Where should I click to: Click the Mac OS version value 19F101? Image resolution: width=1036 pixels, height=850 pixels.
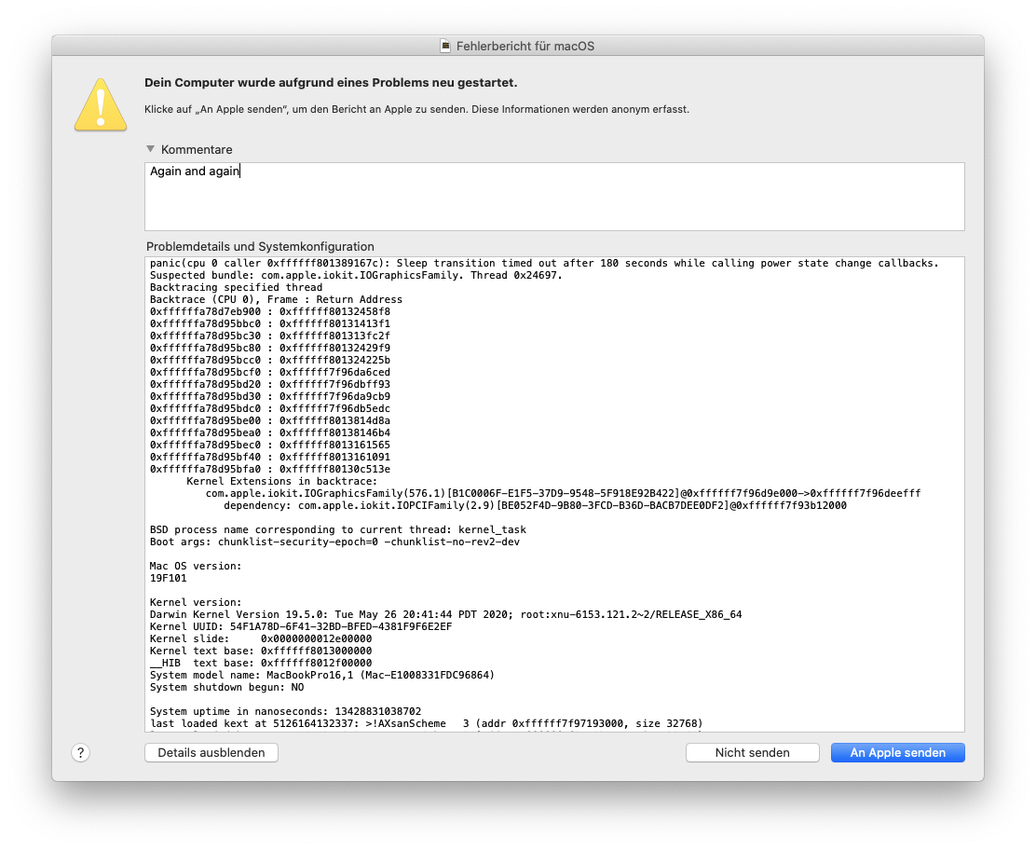168,578
